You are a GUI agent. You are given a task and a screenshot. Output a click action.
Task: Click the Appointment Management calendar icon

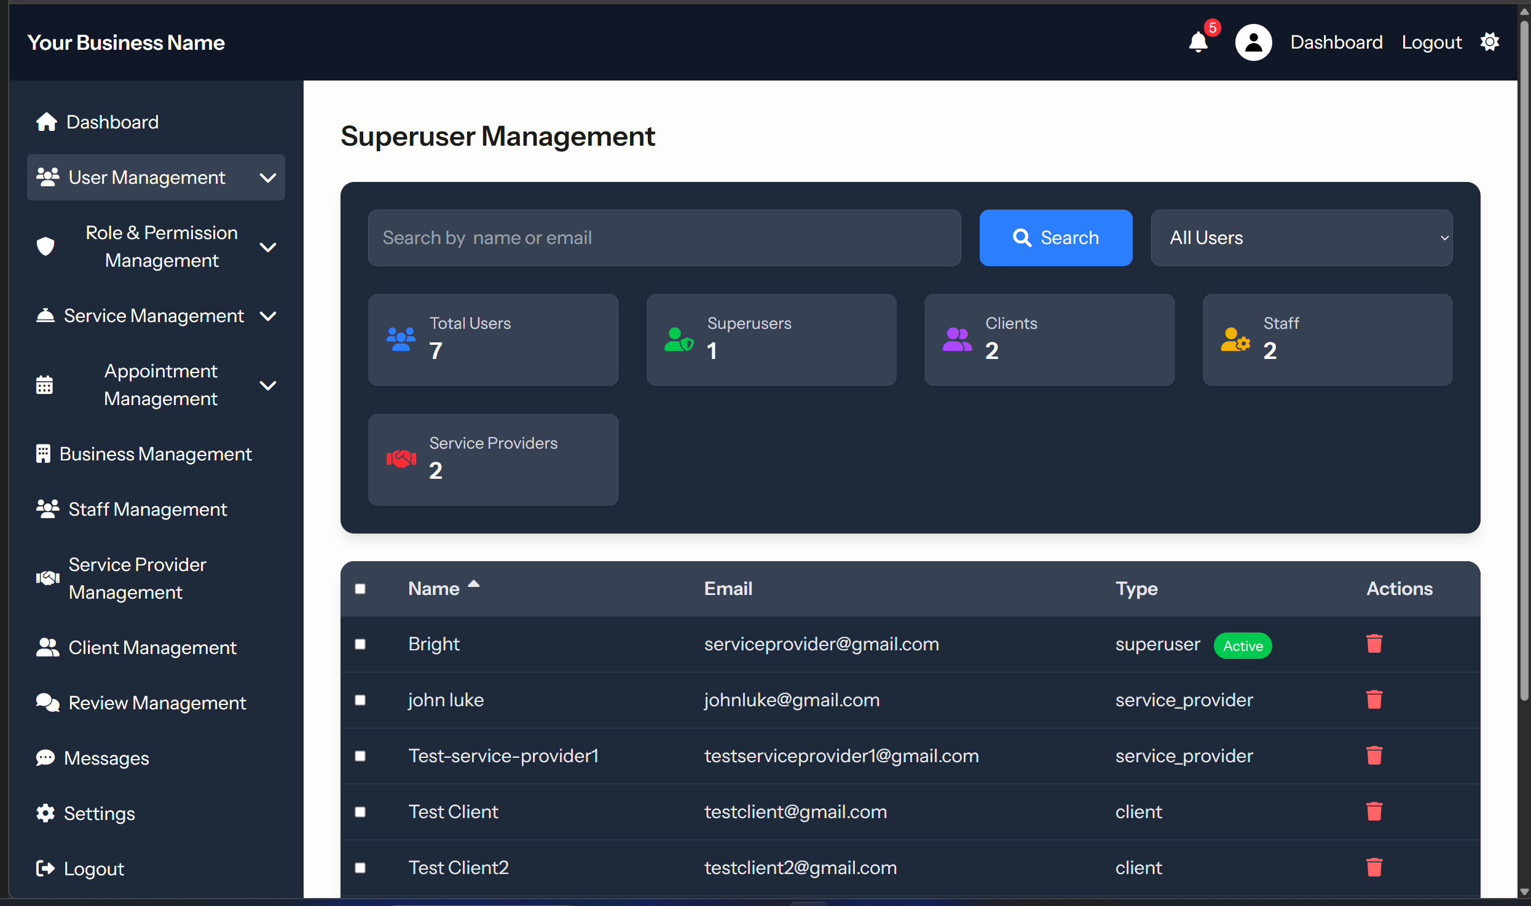(x=44, y=385)
